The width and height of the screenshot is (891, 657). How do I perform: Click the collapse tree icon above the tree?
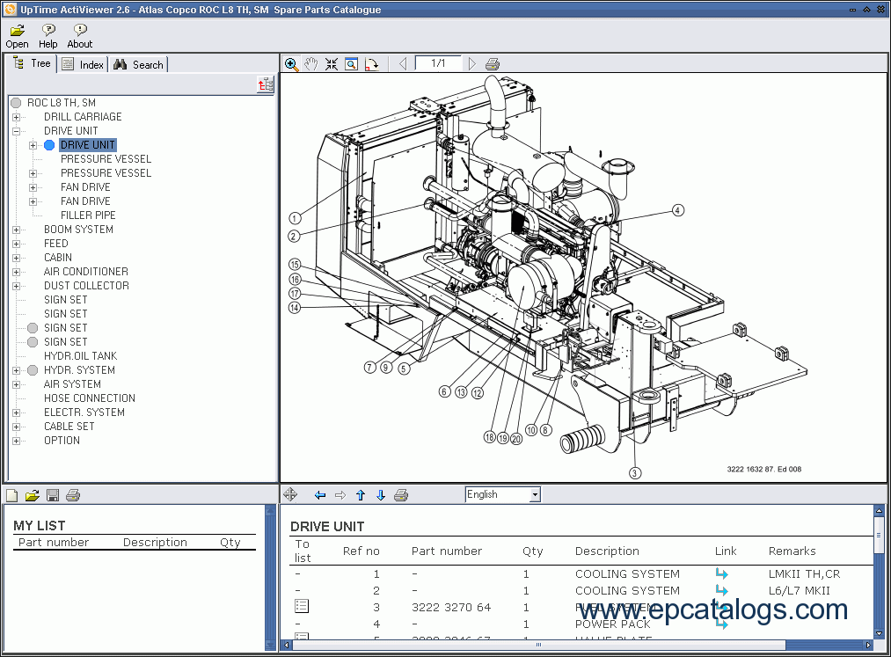pos(266,84)
